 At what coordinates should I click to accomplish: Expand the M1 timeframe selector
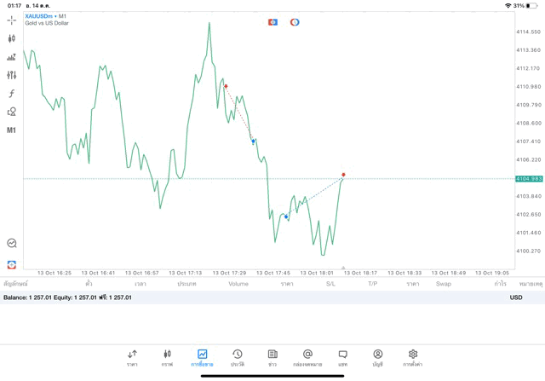click(12, 130)
